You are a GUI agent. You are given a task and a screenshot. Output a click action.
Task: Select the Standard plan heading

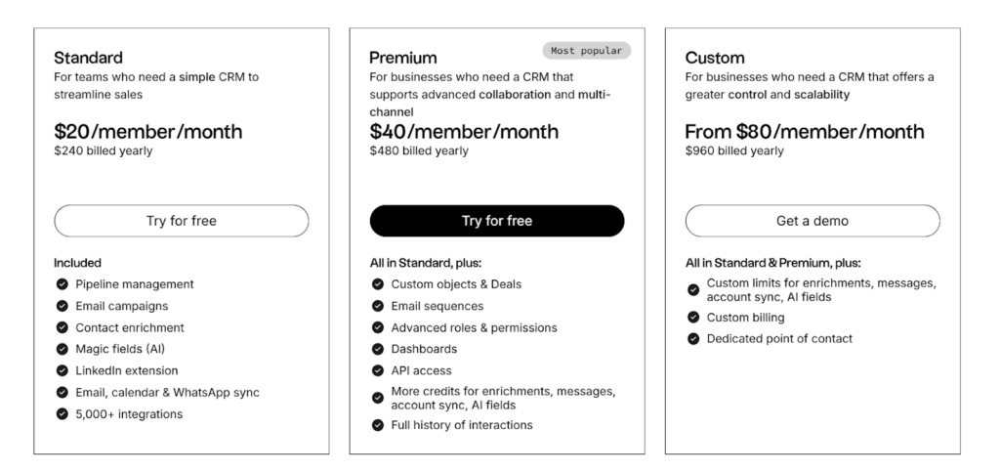(88, 58)
